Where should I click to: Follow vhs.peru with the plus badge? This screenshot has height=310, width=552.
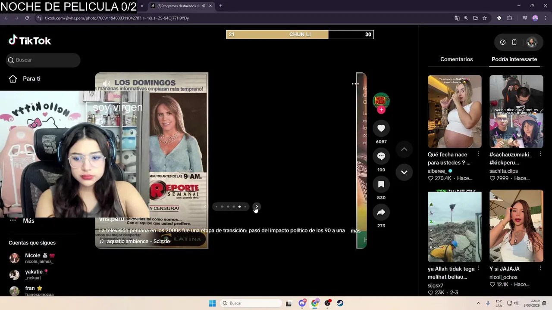[381, 110]
